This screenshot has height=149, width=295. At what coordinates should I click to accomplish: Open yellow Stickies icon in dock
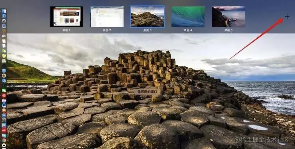pos(4,56)
